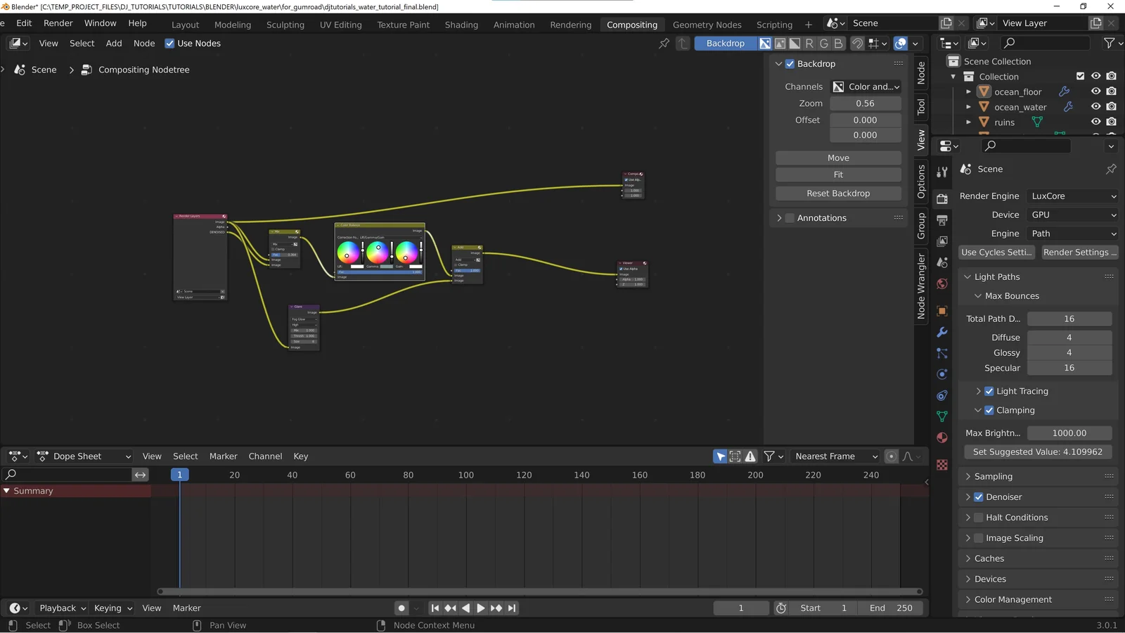Expand the ocean_water collection
Viewport: 1125px width, 633px height.
[x=969, y=106]
